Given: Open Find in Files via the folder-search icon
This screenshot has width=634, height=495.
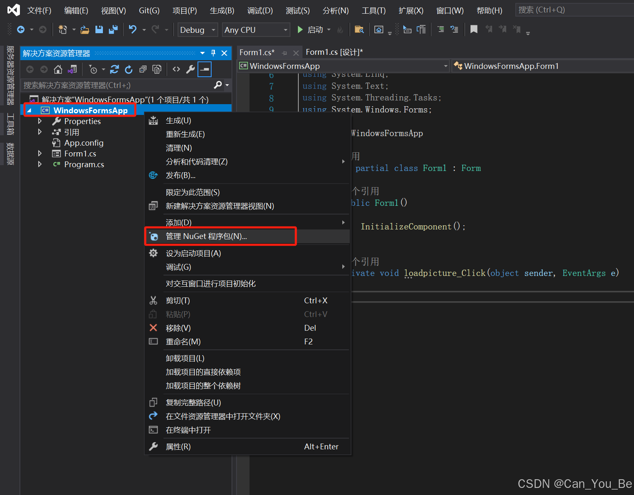Looking at the screenshot, I should [x=359, y=29].
